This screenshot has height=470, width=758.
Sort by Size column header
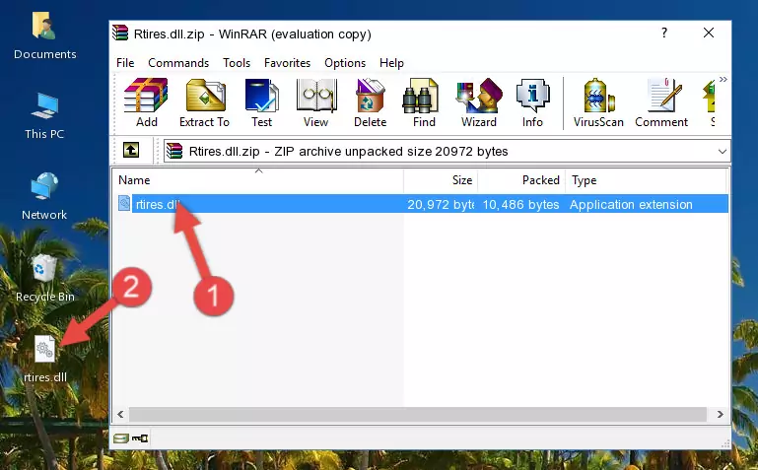[x=441, y=180]
